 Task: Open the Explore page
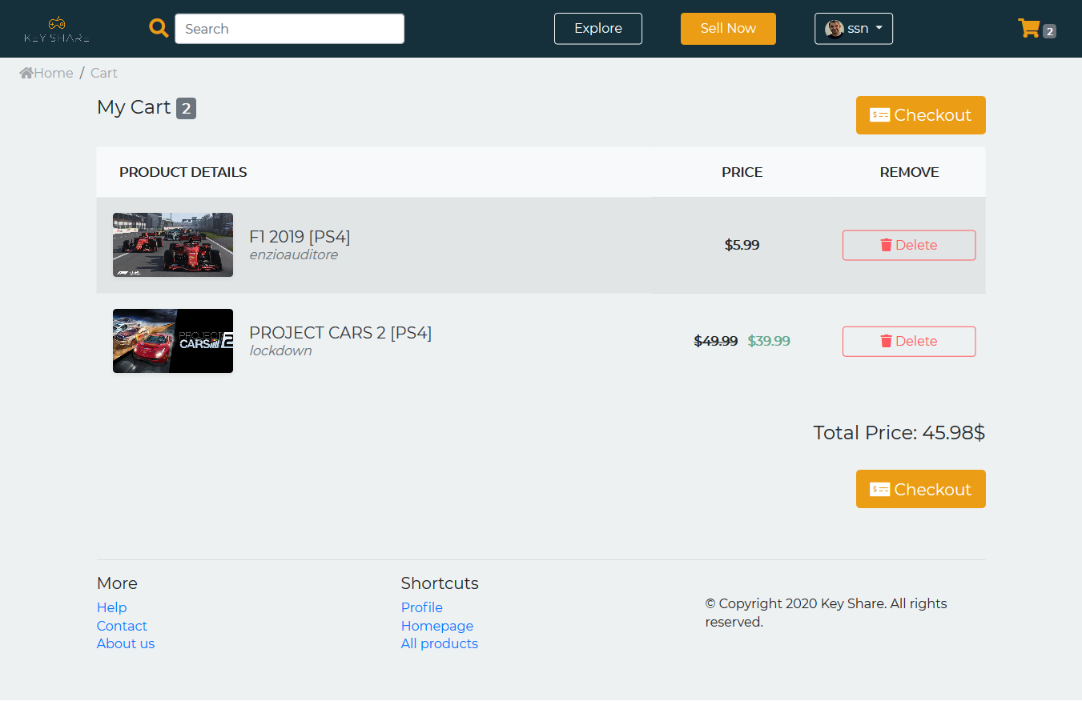pos(598,29)
